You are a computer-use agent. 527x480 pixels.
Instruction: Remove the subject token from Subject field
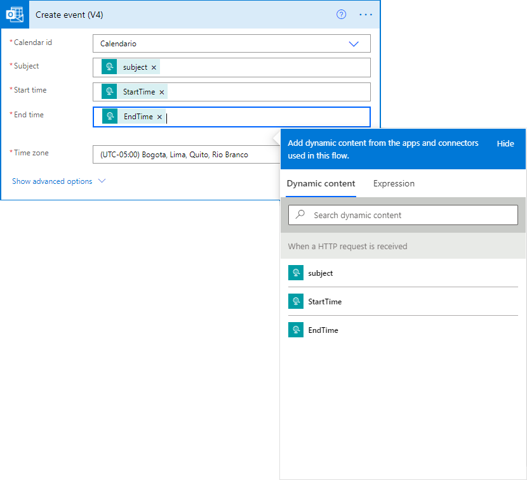coord(154,67)
